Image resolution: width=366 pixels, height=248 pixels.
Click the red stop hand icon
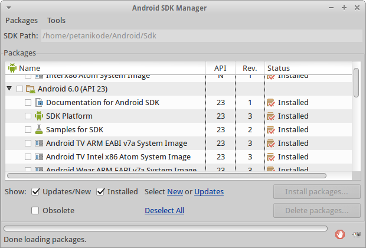tap(339, 234)
